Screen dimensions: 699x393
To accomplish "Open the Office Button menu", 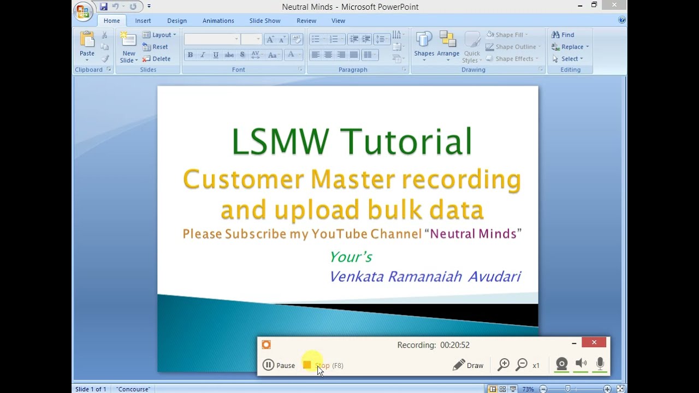I will pos(83,10).
